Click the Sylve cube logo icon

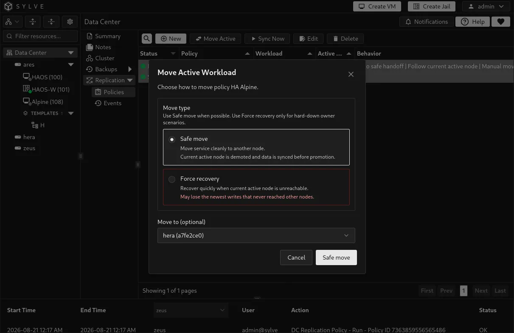click(x=8, y=6)
